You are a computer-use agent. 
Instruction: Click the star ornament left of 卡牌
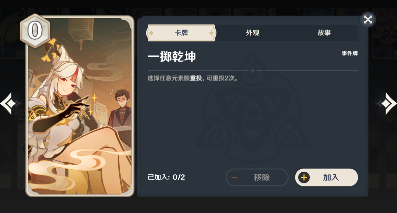pos(151,33)
